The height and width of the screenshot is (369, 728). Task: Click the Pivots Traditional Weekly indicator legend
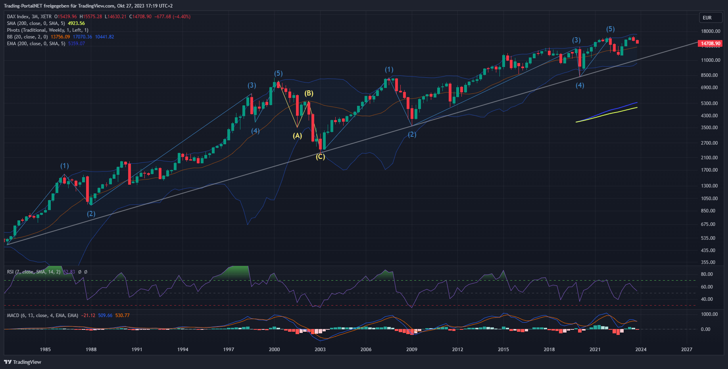point(48,30)
